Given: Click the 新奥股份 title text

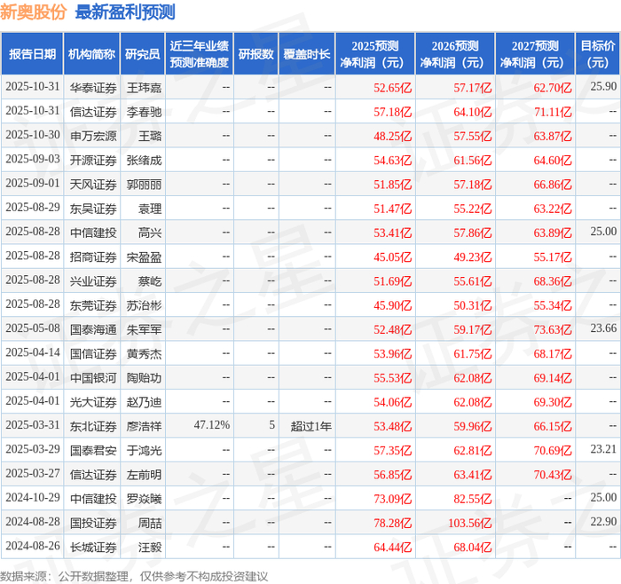Looking at the screenshot, I should coord(34,12).
